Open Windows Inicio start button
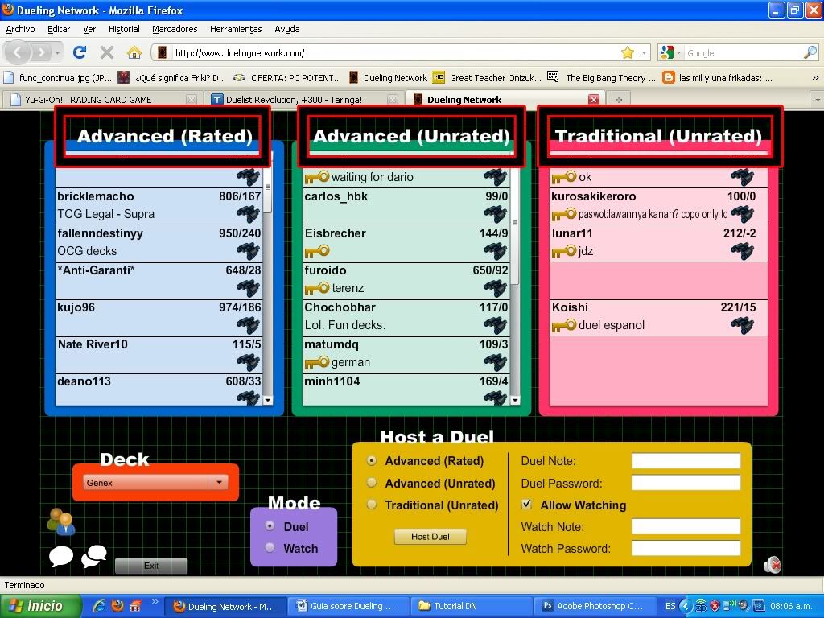 41,606
